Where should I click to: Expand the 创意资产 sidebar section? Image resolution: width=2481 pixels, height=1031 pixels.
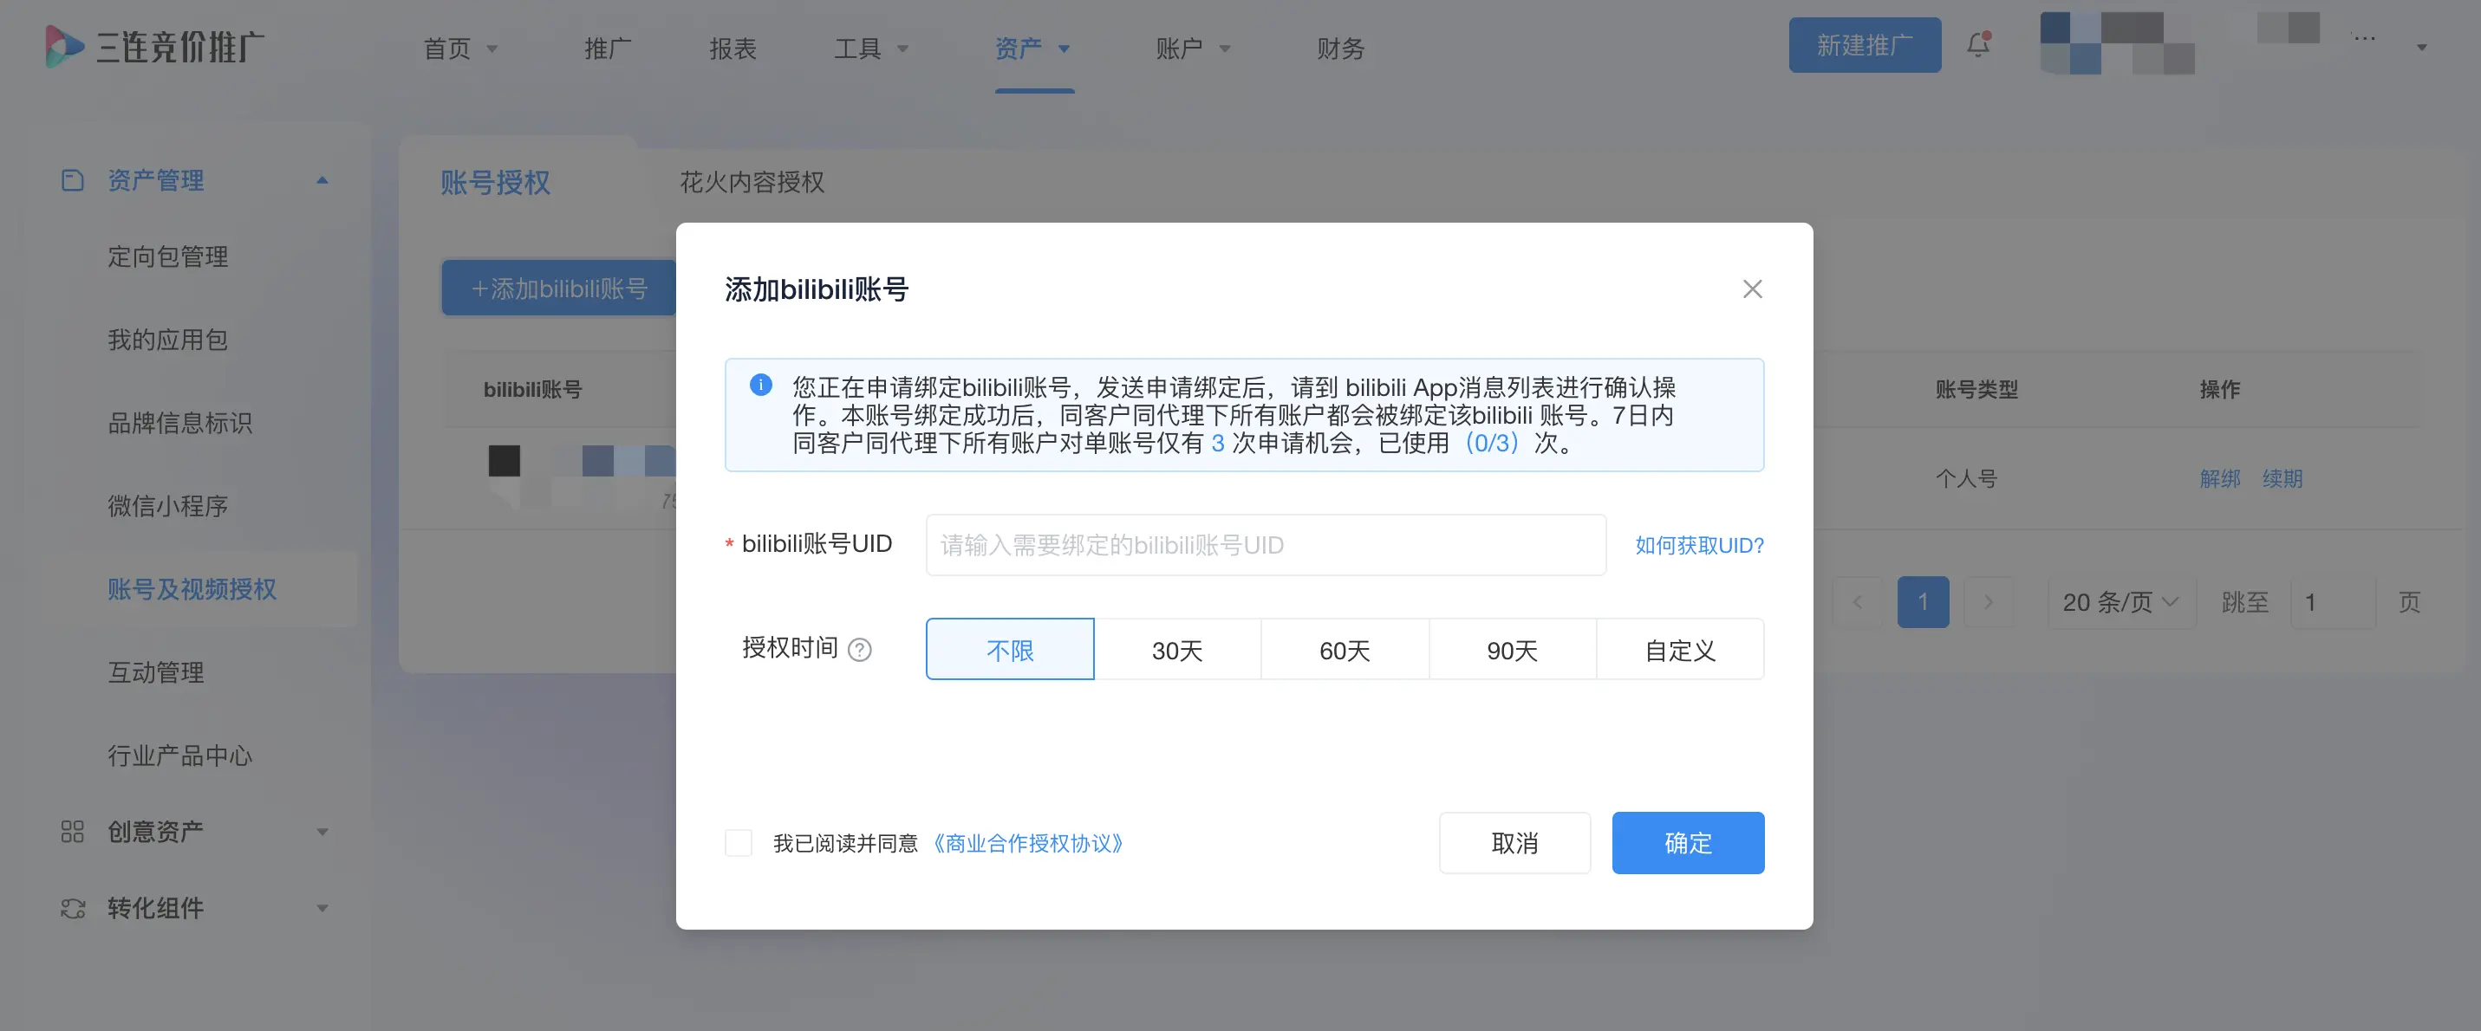point(322,831)
